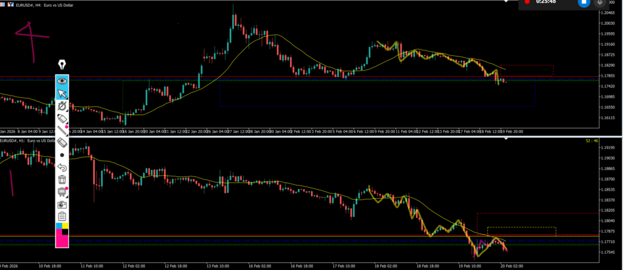Click the pen nib icon atop annotation toolbar
This screenshot has height=270, width=623.
[x=61, y=64]
